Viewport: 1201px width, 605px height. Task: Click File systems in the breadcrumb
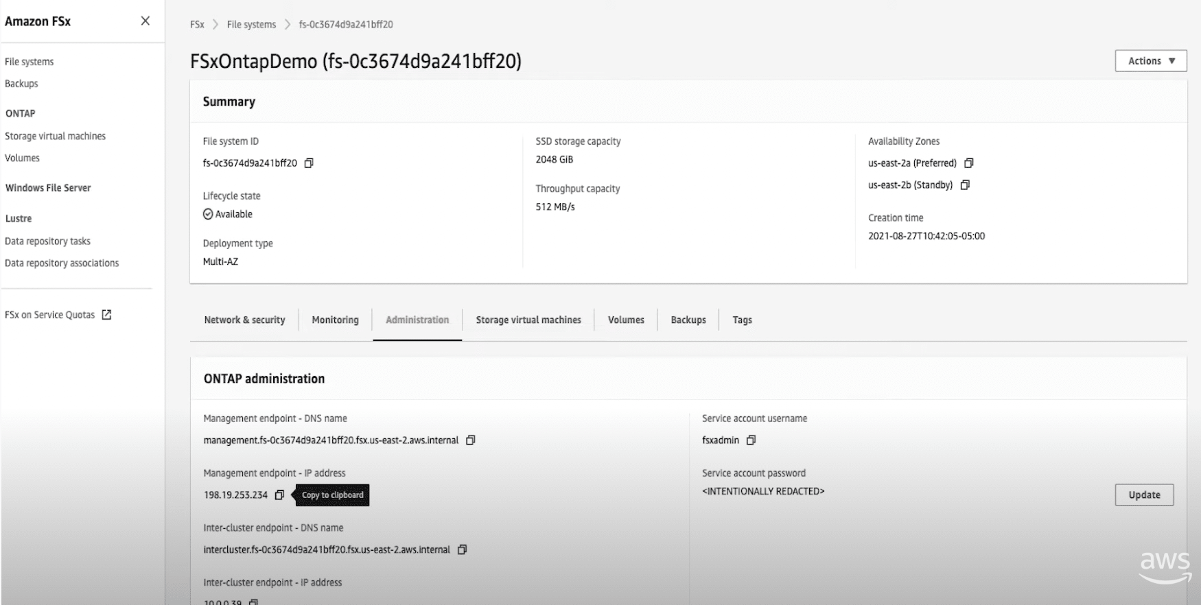[251, 25]
